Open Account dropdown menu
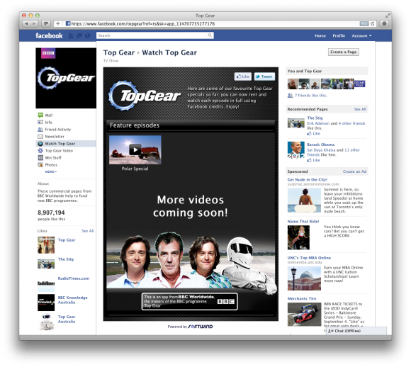The width and height of the screenshot is (411, 367). 361,35
